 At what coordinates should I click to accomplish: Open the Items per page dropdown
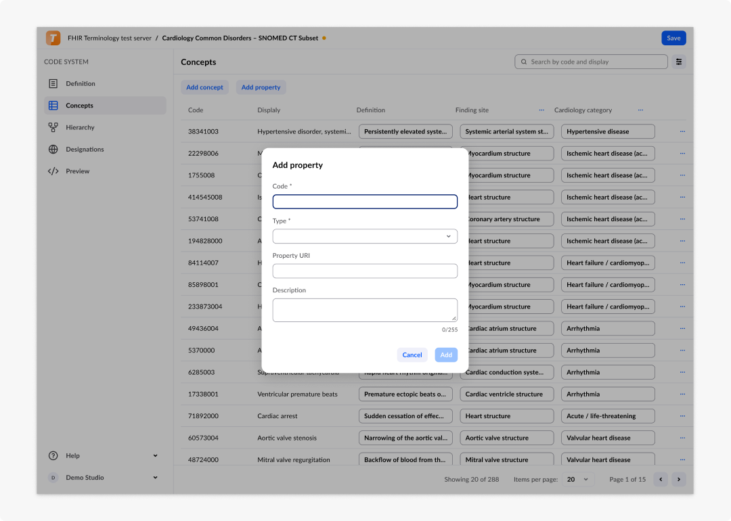[577, 479]
